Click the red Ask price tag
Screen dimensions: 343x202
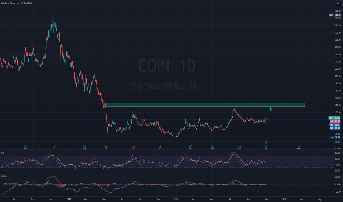(335, 121)
